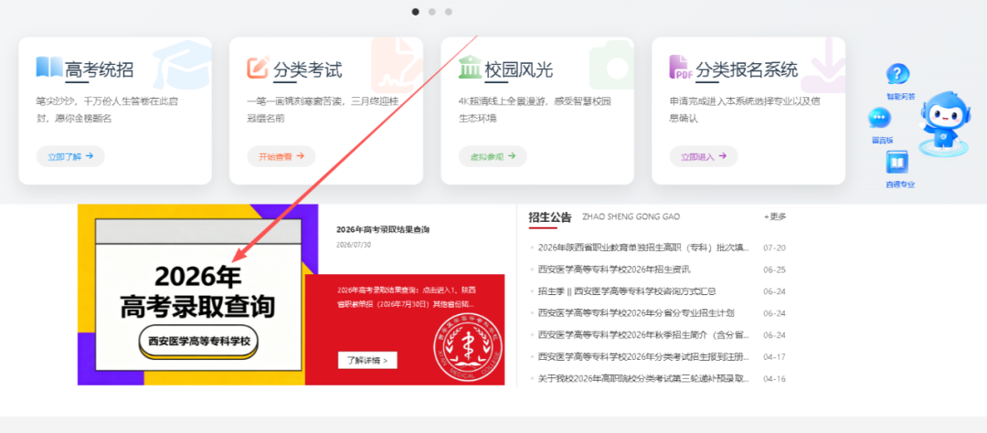The image size is (987, 433).
Task: Click the date 07-20 in announcements
Action: tap(774, 248)
